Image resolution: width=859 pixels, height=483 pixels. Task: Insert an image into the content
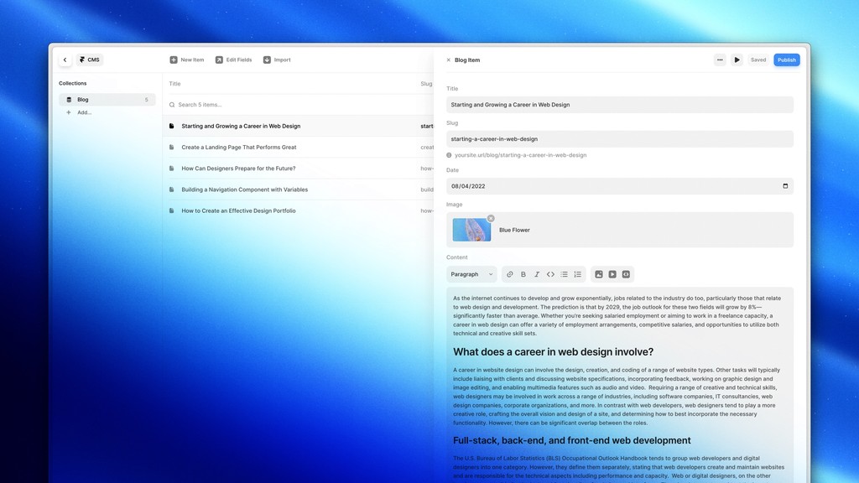[599, 274]
